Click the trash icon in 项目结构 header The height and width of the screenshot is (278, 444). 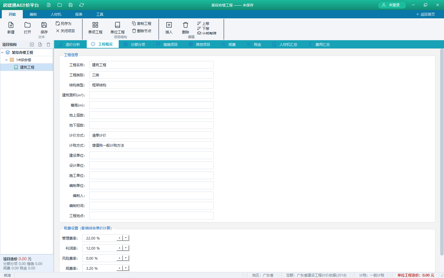pyautogui.click(x=48, y=44)
